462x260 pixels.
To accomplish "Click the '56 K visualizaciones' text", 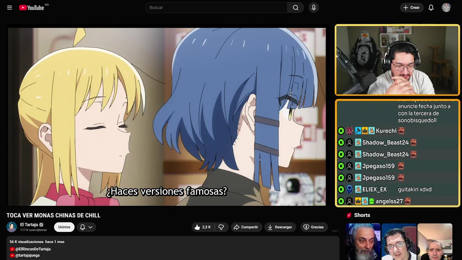I will 26,242.
